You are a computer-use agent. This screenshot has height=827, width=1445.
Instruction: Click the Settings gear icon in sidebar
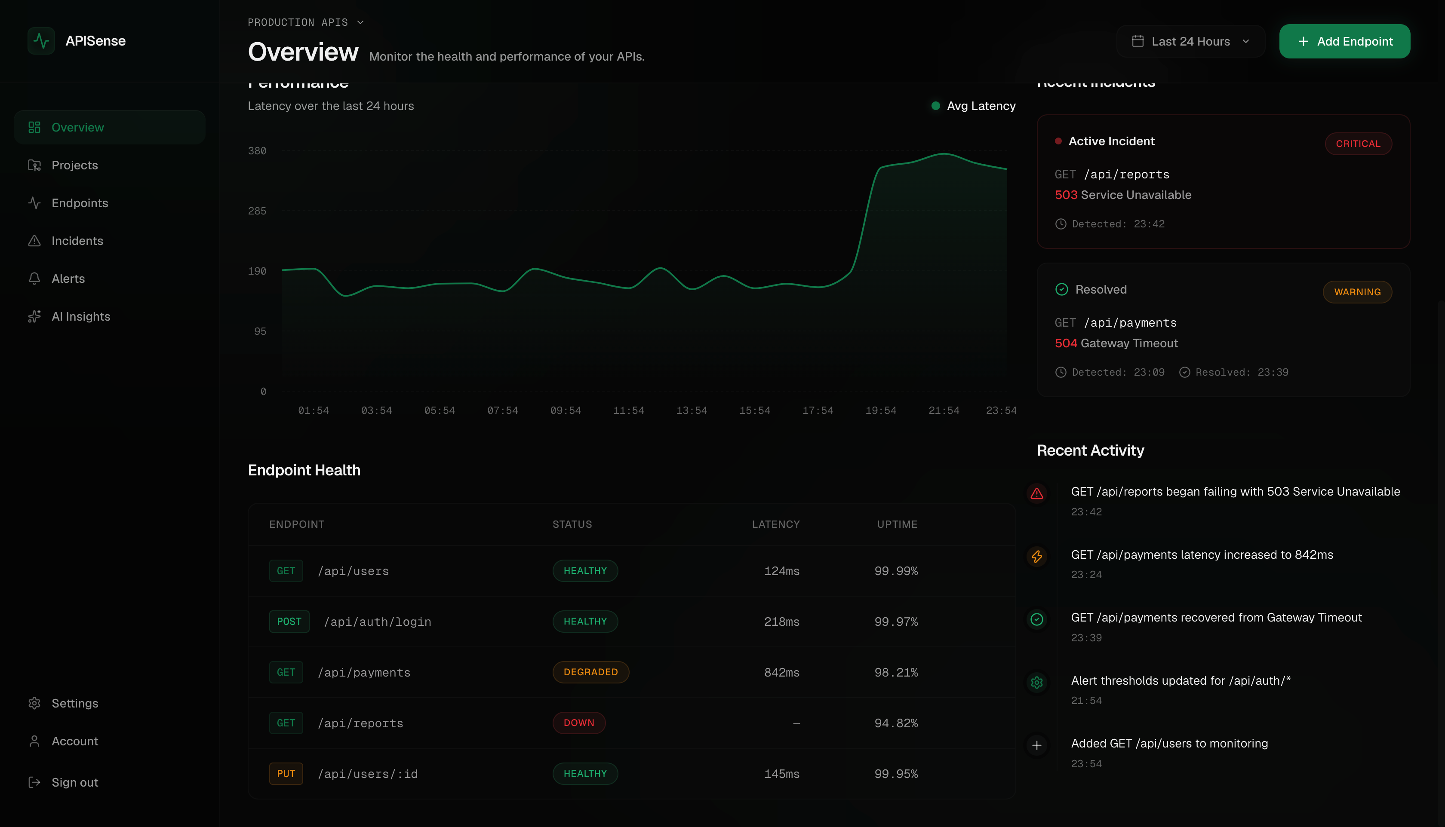click(34, 703)
